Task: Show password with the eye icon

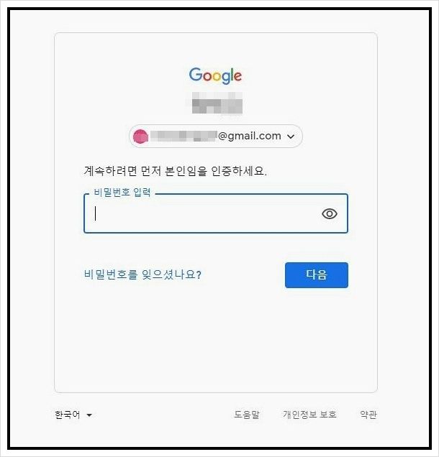Action: click(x=330, y=213)
